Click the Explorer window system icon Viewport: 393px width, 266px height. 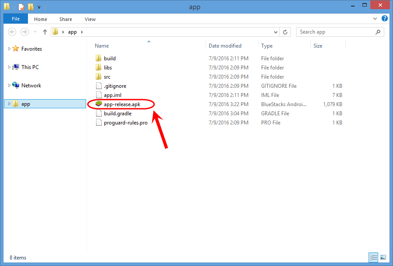7,7
